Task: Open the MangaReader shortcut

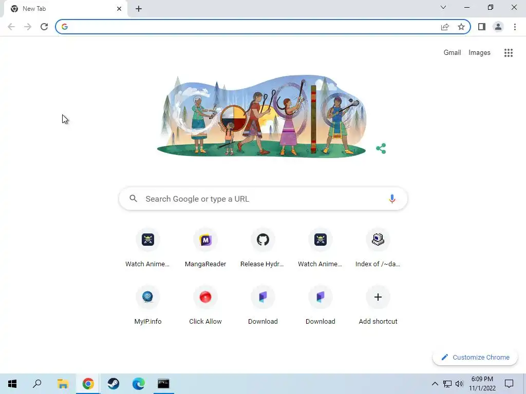Action: pyautogui.click(x=205, y=248)
